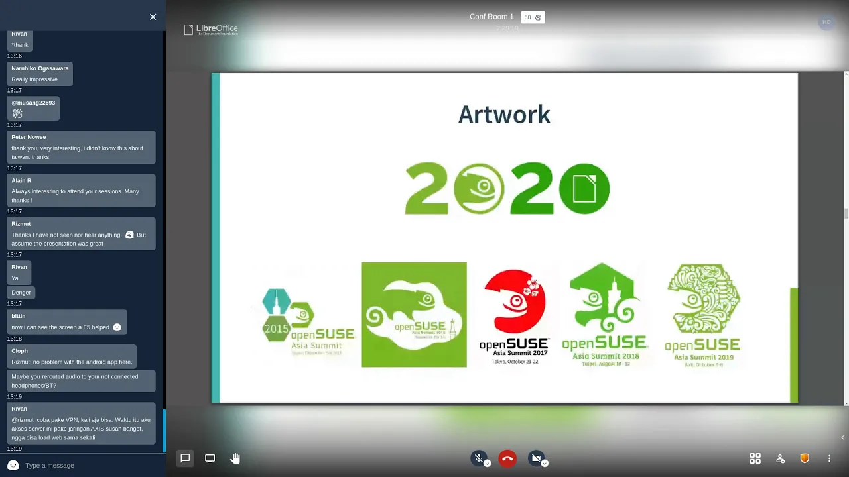Click Rivan's 'Denger' message
This screenshot has width=849, height=477.
pos(21,292)
